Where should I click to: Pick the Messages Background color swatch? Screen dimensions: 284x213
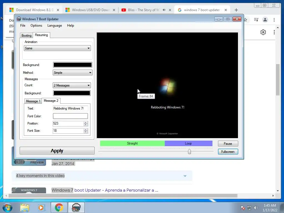pyautogui.click(x=72, y=93)
